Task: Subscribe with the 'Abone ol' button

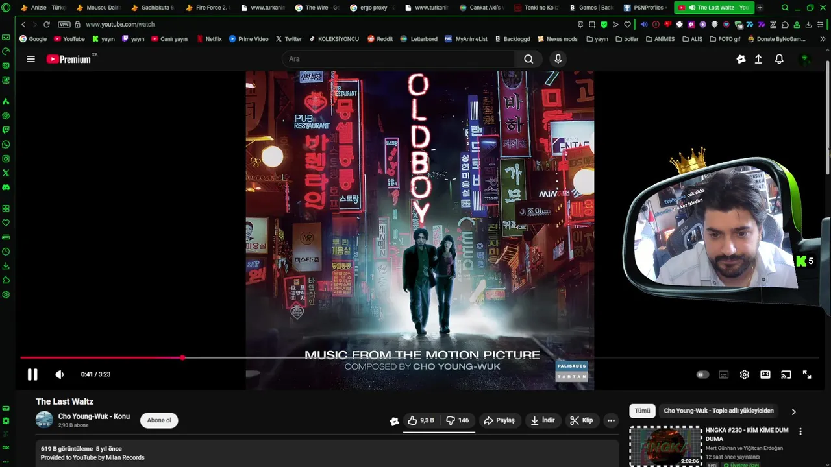Action: tap(159, 420)
